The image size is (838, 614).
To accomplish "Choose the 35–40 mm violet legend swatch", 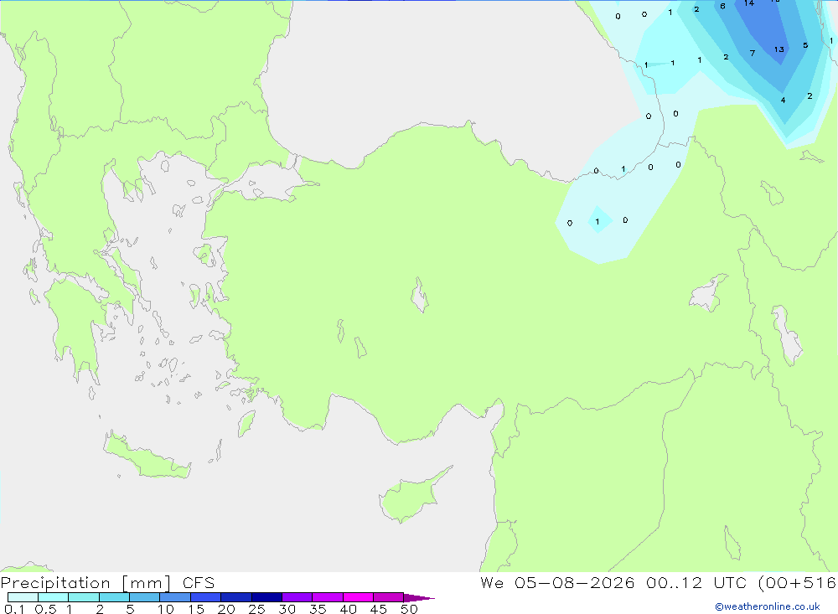I will click(328, 597).
